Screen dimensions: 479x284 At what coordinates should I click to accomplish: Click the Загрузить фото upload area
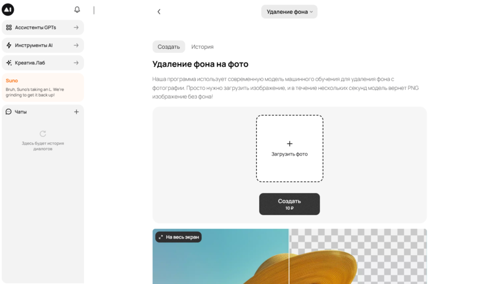tap(290, 149)
